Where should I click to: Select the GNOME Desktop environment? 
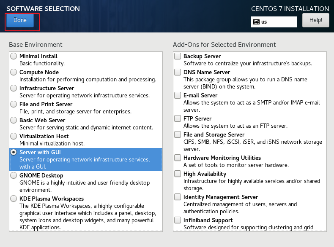pos(14,175)
